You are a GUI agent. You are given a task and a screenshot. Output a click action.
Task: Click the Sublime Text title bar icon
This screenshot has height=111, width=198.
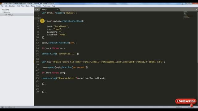pos(1,3)
